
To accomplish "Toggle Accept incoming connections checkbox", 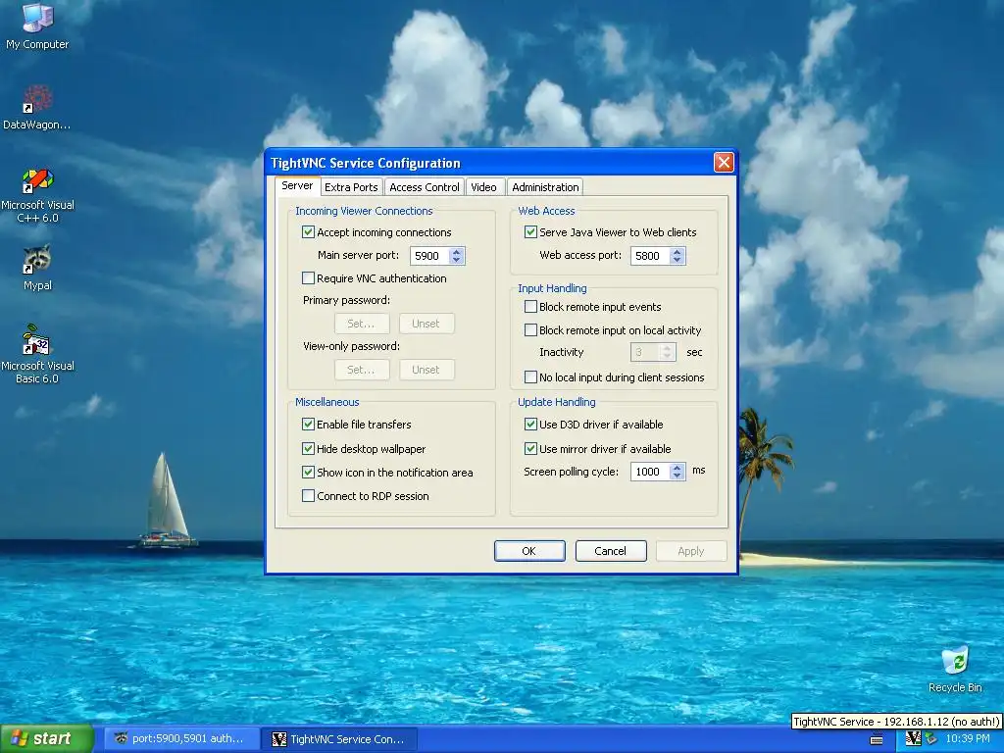I will coord(308,232).
